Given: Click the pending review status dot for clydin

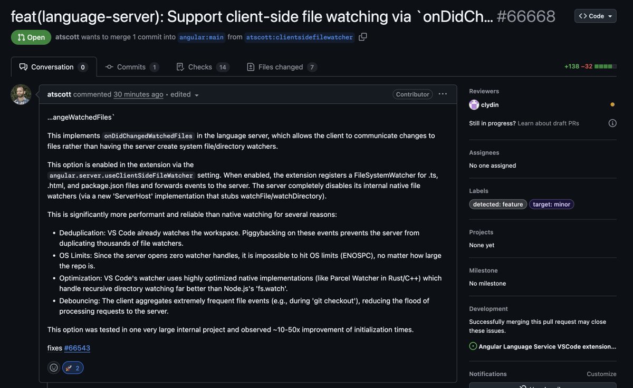Looking at the screenshot, I should tap(612, 105).
